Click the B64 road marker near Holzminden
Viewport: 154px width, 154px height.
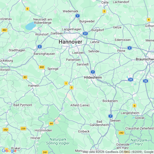tap(51, 123)
